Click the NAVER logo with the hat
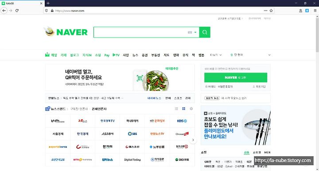This screenshot has height=171, width=319. [x=66, y=32]
